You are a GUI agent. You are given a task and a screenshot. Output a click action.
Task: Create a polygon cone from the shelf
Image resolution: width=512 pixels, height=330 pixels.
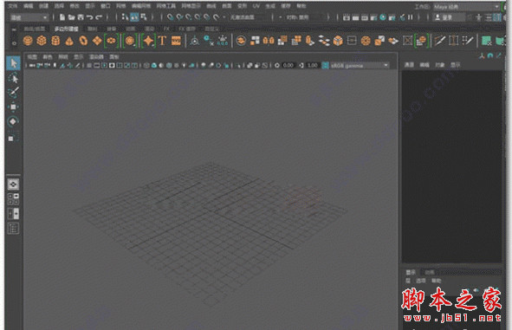coord(69,41)
